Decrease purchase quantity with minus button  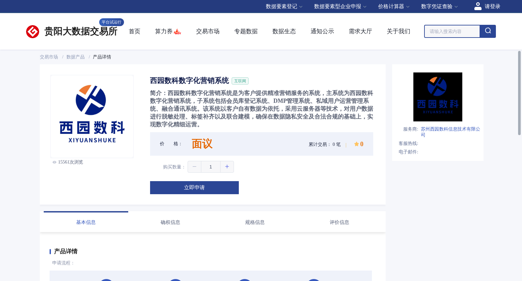point(194,167)
